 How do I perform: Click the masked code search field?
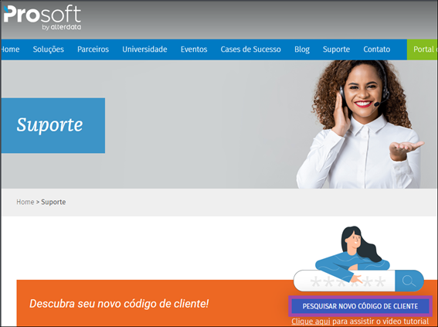click(x=345, y=281)
